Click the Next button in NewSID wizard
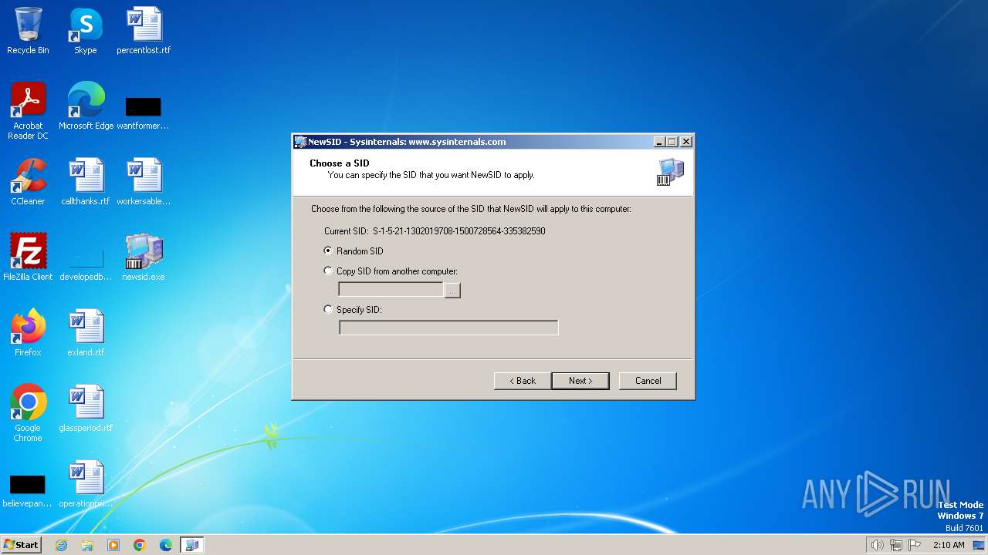Viewport: 988px width, 555px height. tap(580, 381)
